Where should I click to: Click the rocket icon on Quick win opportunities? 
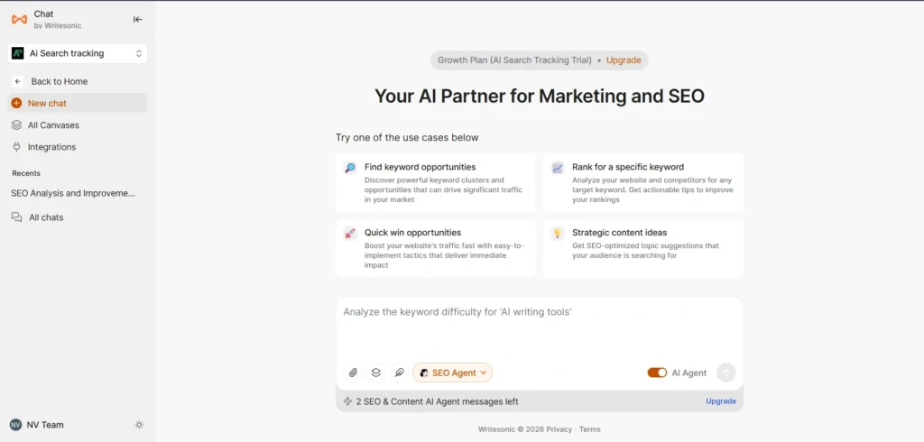(x=350, y=234)
